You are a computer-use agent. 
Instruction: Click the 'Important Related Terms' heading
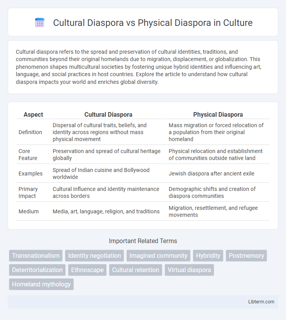[143, 241]
